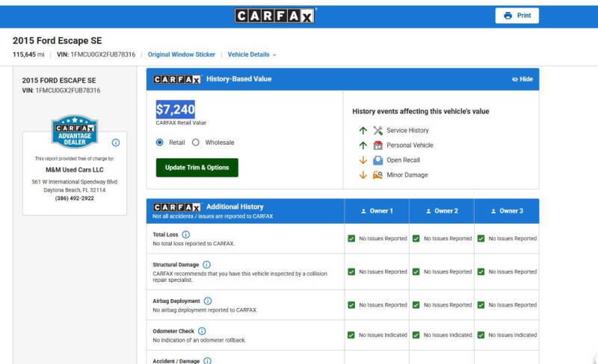Click the CARFAX Advantage Dealer badge
The width and height of the screenshot is (598, 364).
coord(75,131)
